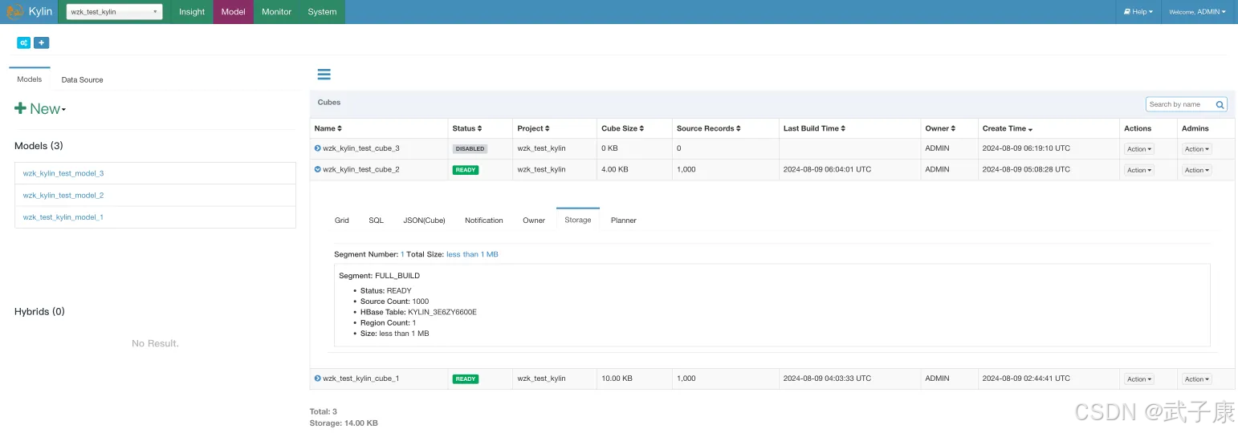
Task: Click the search magnifier icon in Cubes
Action: (1220, 104)
